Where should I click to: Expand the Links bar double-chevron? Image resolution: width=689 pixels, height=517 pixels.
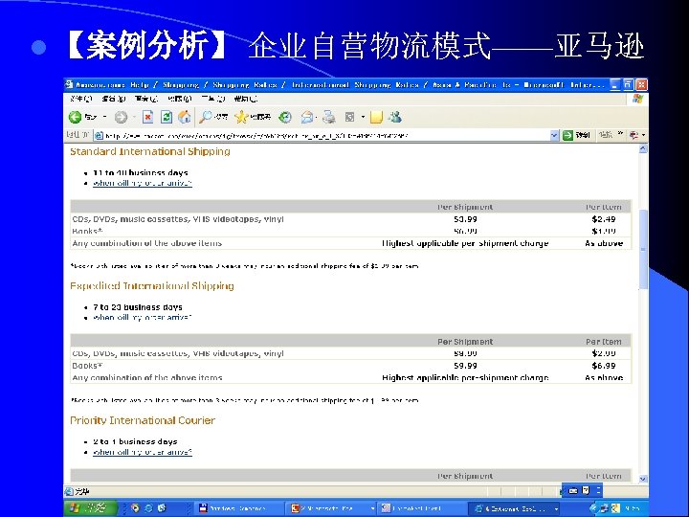620,134
